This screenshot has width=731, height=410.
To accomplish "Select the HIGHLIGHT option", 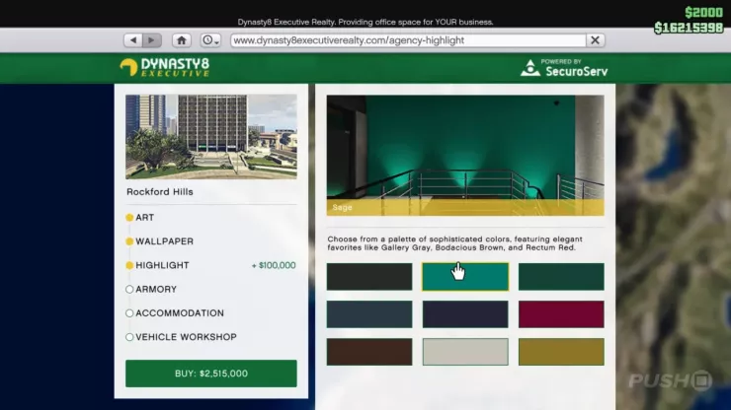I will tap(158, 265).
